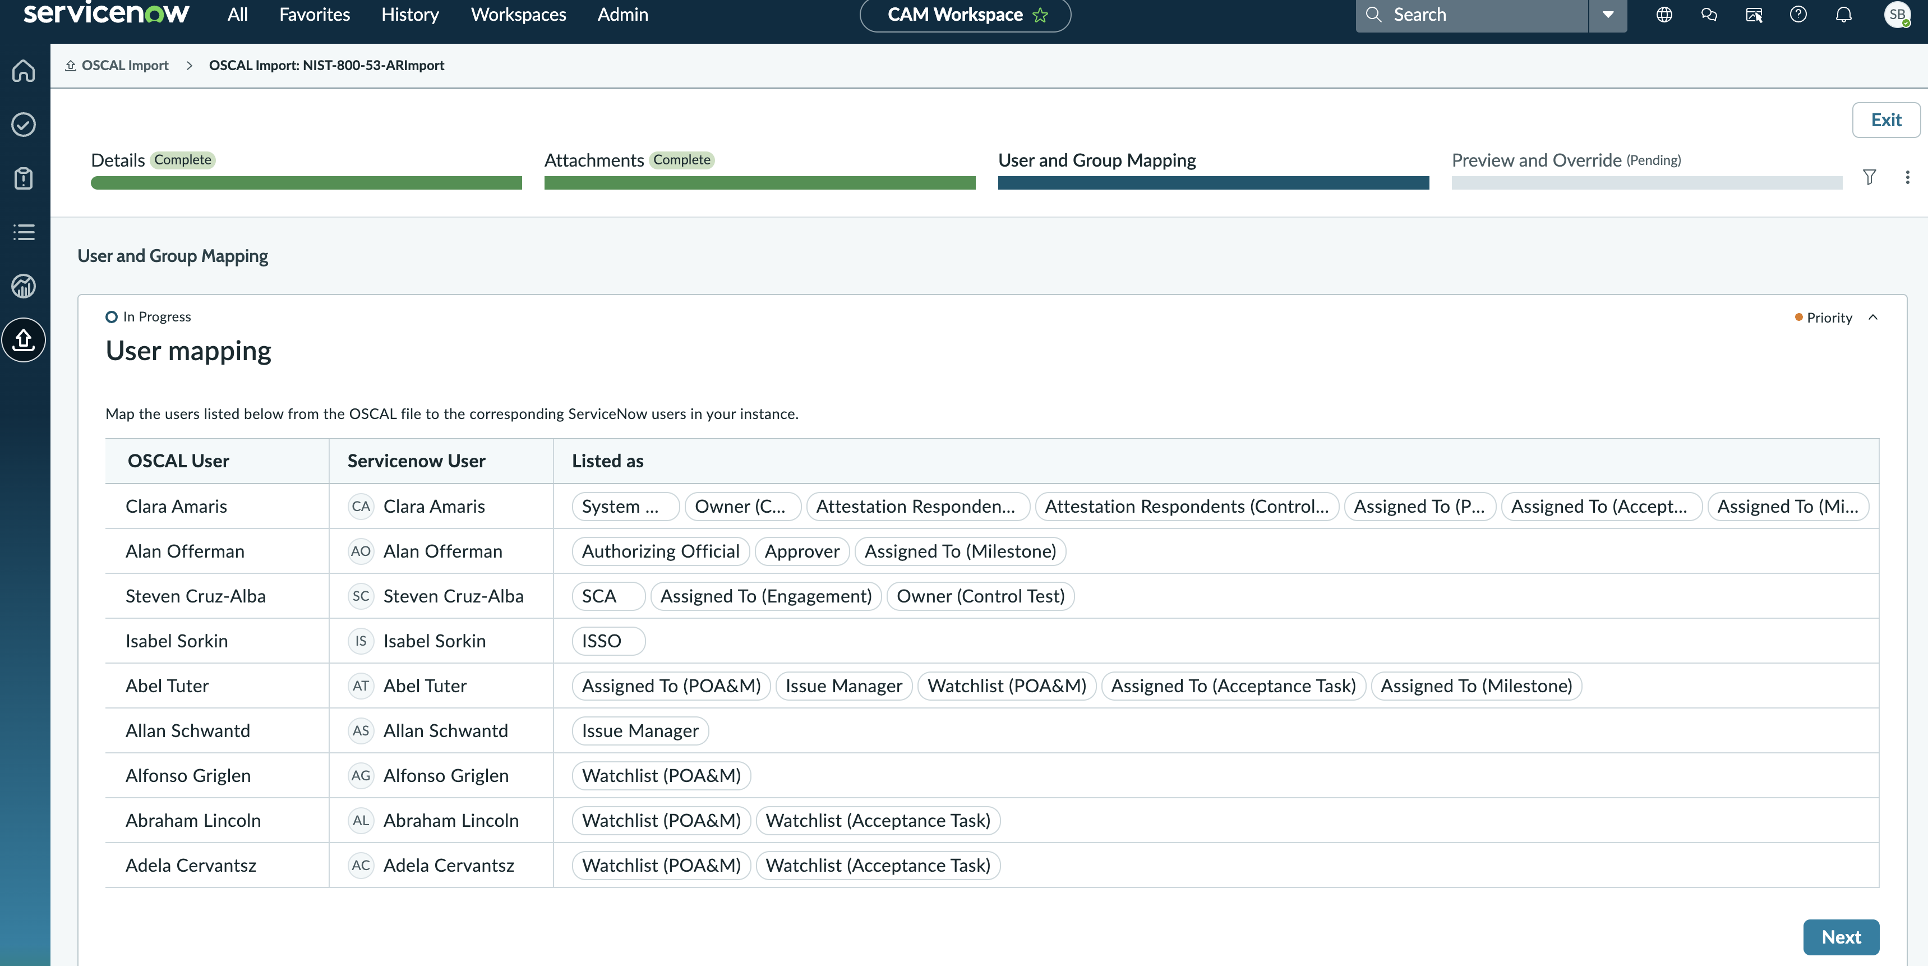This screenshot has width=1928, height=966.
Task: Click the Next button
Action: pyautogui.click(x=1841, y=937)
